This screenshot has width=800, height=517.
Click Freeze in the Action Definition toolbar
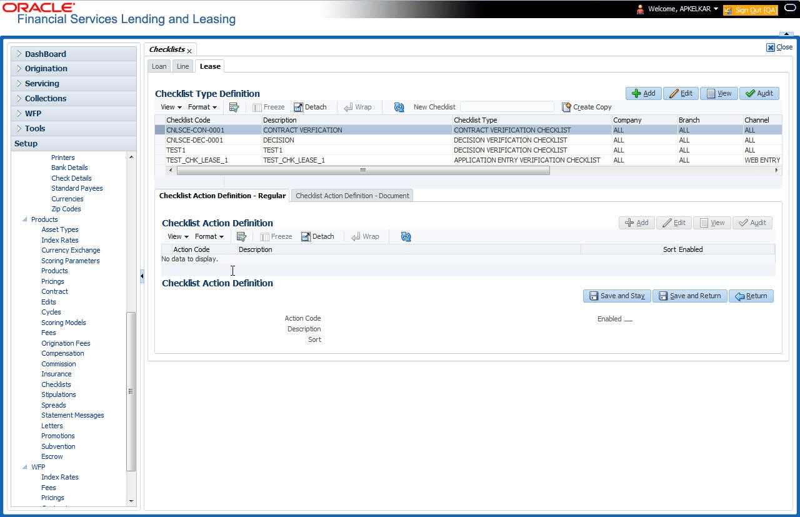point(276,236)
